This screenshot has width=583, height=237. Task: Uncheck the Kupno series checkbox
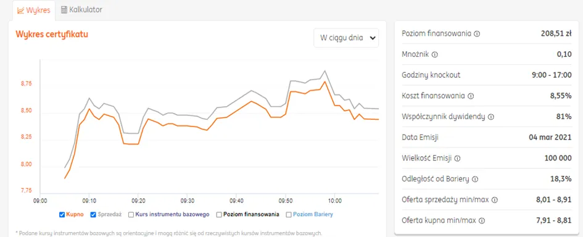click(62, 215)
